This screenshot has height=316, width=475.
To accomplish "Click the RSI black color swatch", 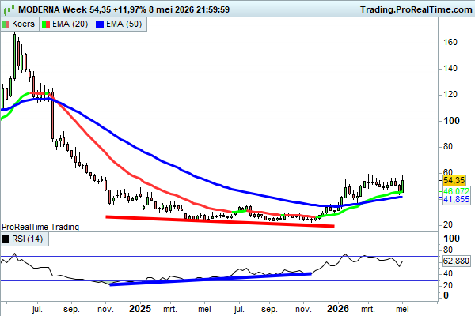I will 6,239.
